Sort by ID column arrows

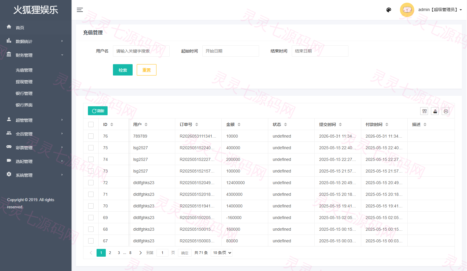click(112, 124)
